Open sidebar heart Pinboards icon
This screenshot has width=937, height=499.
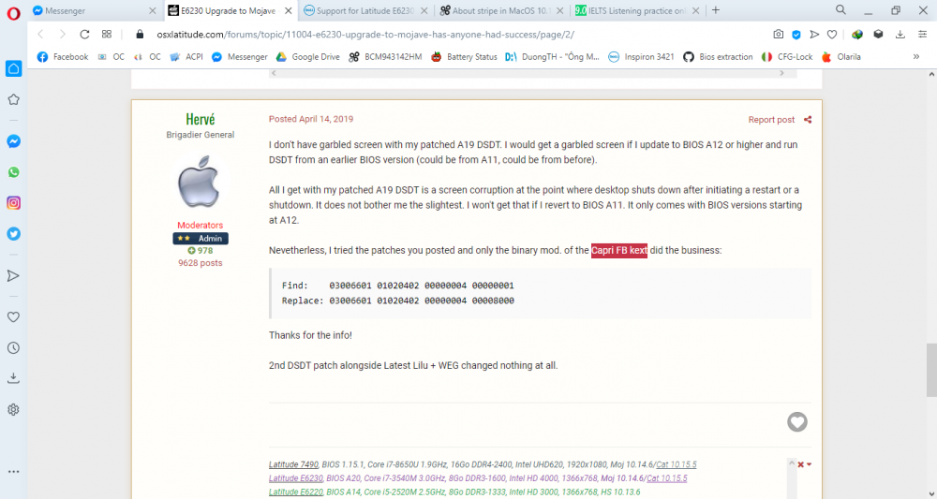[13, 317]
